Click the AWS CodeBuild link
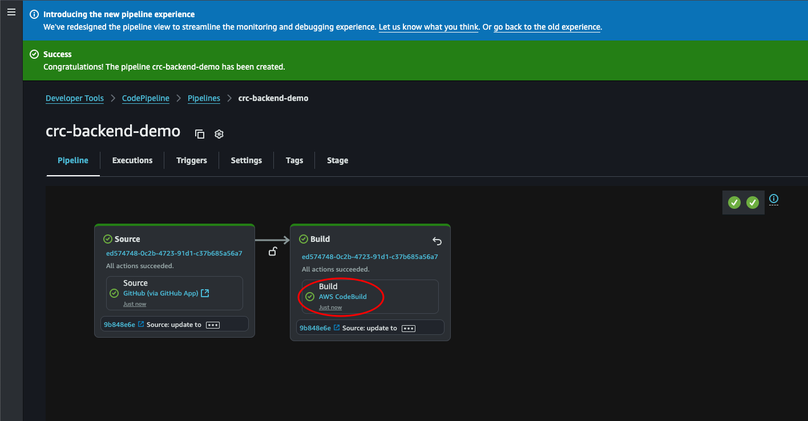Image resolution: width=808 pixels, height=421 pixels. (x=342, y=297)
